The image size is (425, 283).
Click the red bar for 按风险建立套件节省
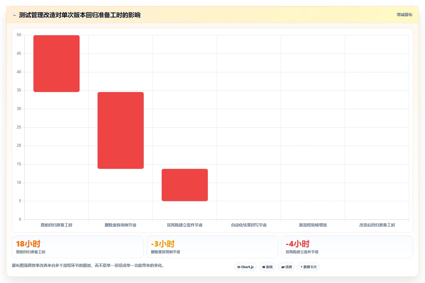[185, 185]
